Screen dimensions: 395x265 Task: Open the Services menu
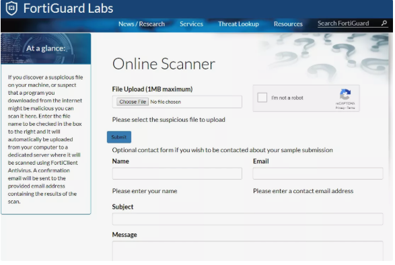click(192, 24)
